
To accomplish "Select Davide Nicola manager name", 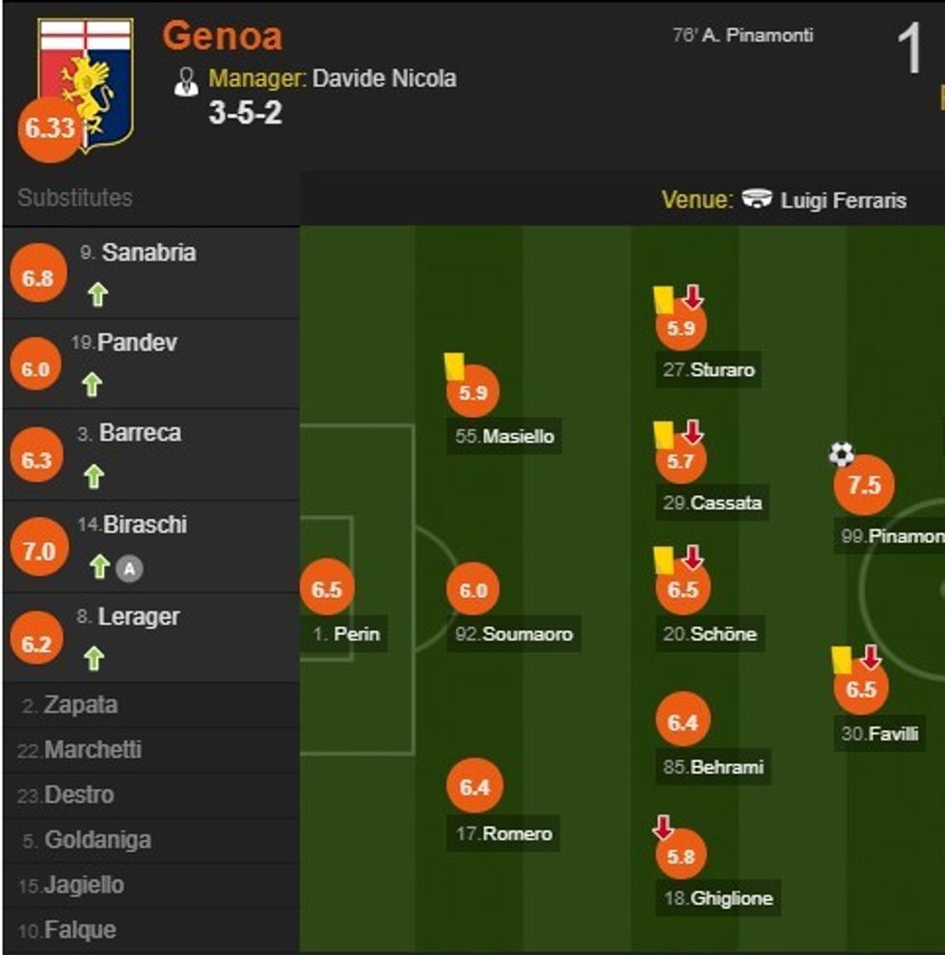I will point(384,78).
